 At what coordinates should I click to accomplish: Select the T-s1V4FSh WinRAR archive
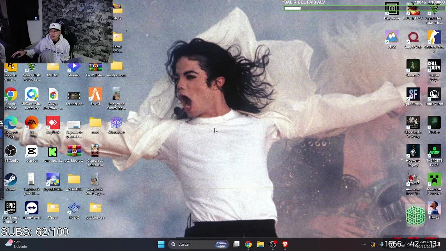(x=95, y=70)
